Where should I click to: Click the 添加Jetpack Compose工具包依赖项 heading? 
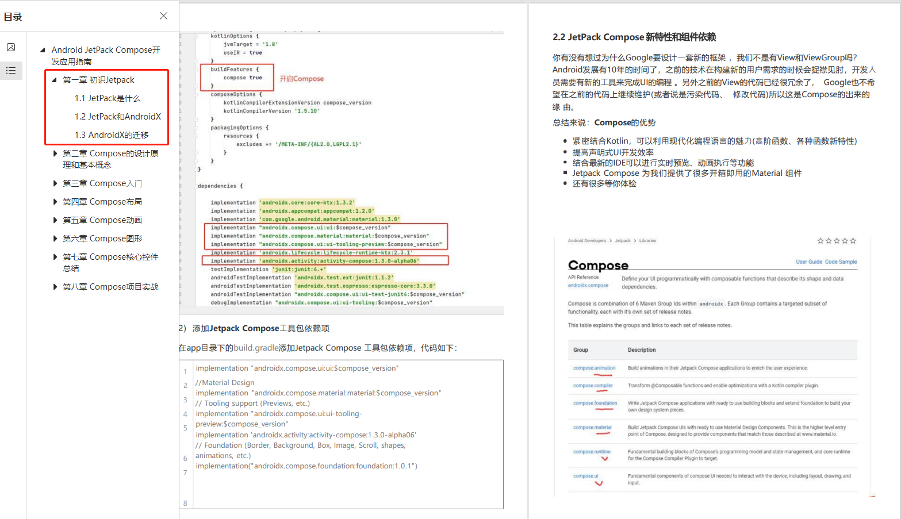click(261, 328)
